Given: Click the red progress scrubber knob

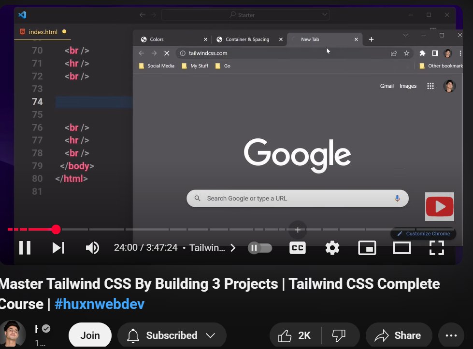Looking at the screenshot, I should coord(56,229).
